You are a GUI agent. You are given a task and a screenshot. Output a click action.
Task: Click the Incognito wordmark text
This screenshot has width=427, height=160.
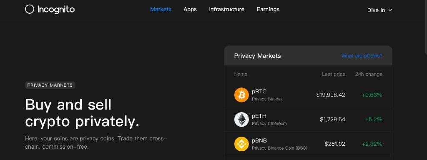pos(56,9)
